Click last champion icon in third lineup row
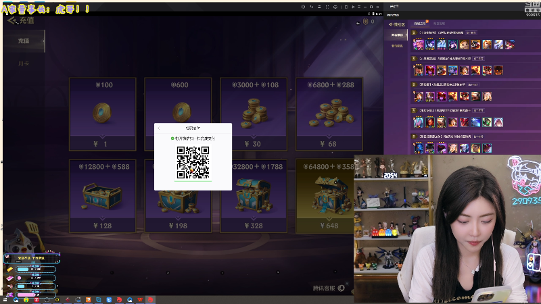The height and width of the screenshot is (304, 541). [487, 96]
